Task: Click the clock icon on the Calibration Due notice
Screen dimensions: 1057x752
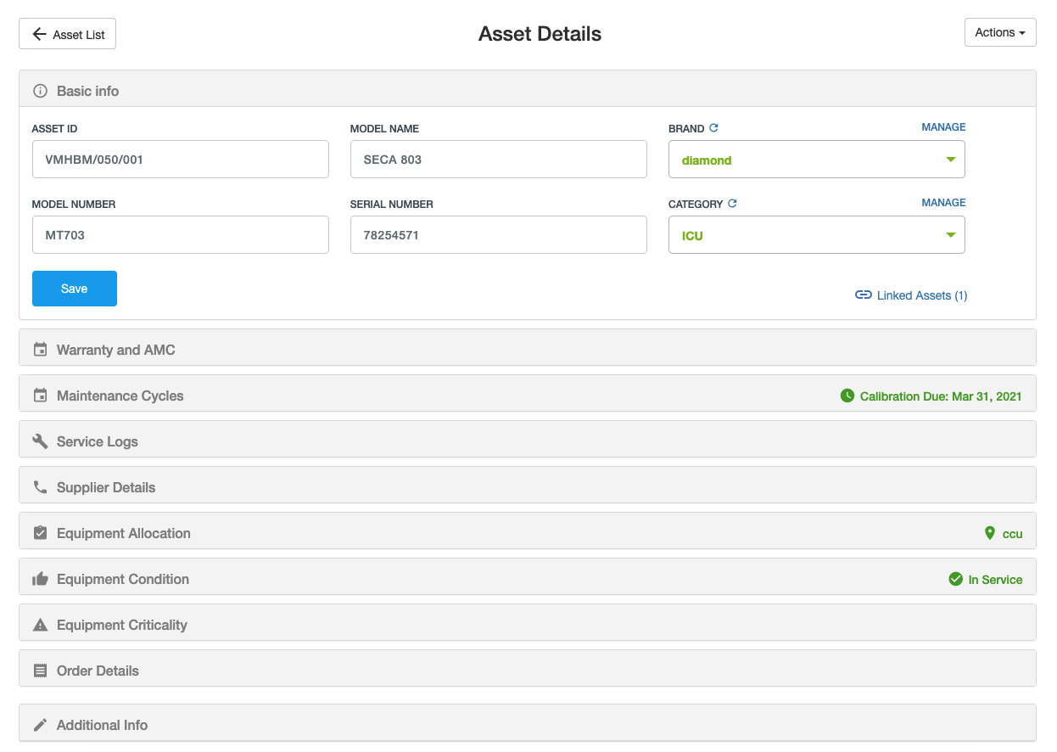Action: [x=847, y=396]
